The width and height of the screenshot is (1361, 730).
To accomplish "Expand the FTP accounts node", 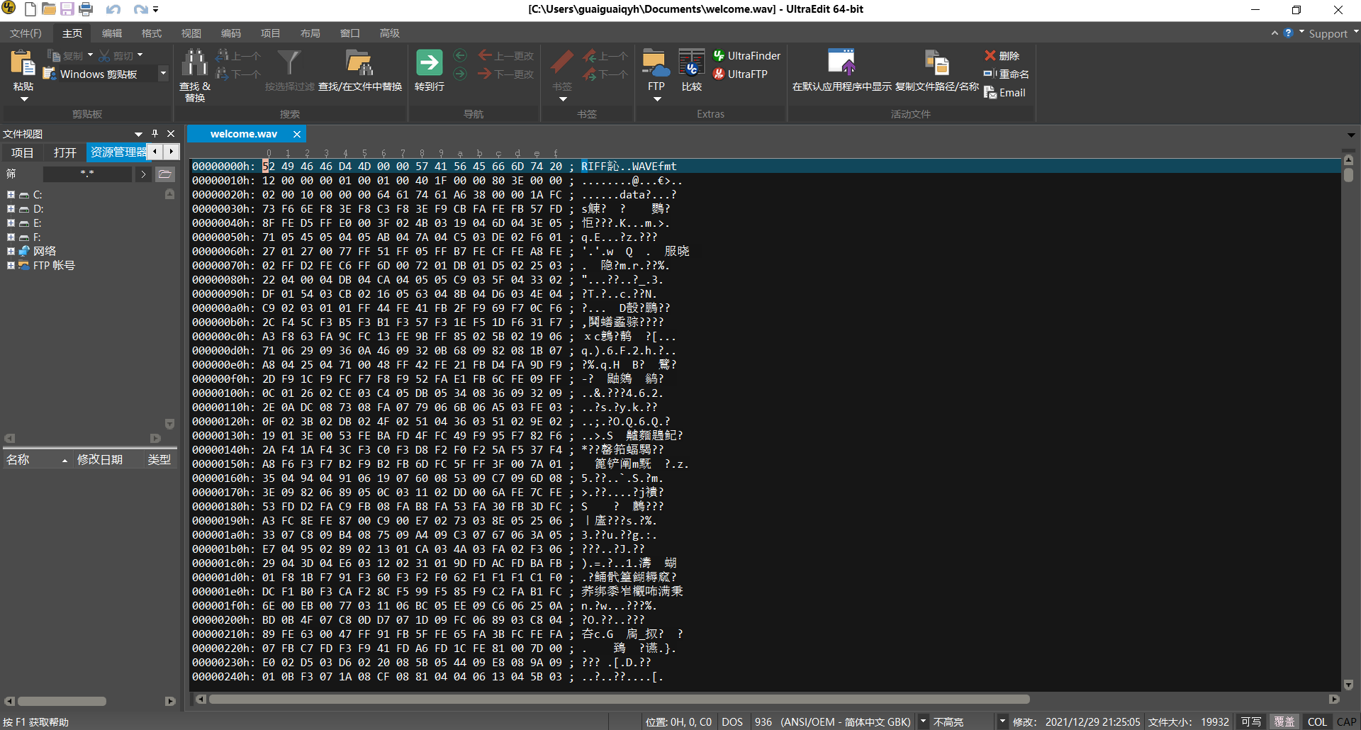I will click(x=11, y=265).
